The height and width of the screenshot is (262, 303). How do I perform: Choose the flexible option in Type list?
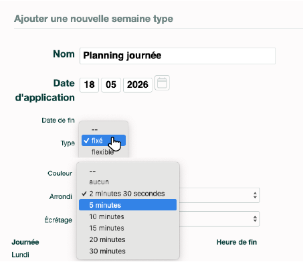coord(104,152)
